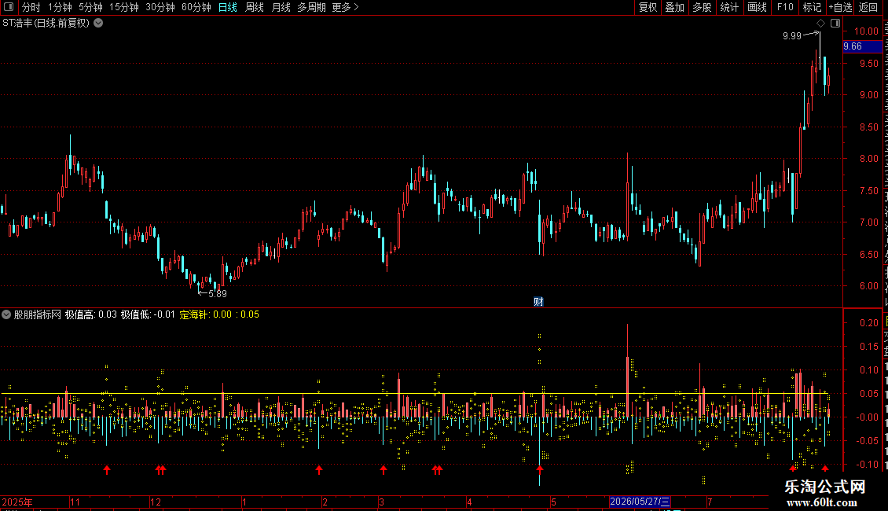Click the 财 financial event marker
The height and width of the screenshot is (511, 888).
point(538,301)
